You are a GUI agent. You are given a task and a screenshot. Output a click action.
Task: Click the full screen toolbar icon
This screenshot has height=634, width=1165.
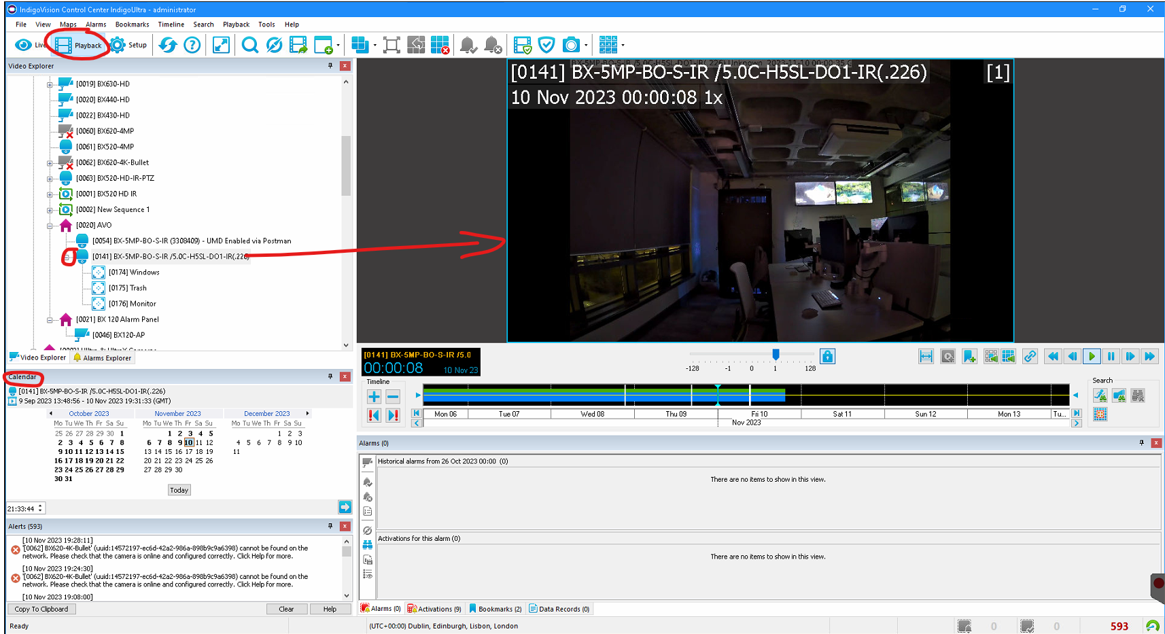pos(220,45)
